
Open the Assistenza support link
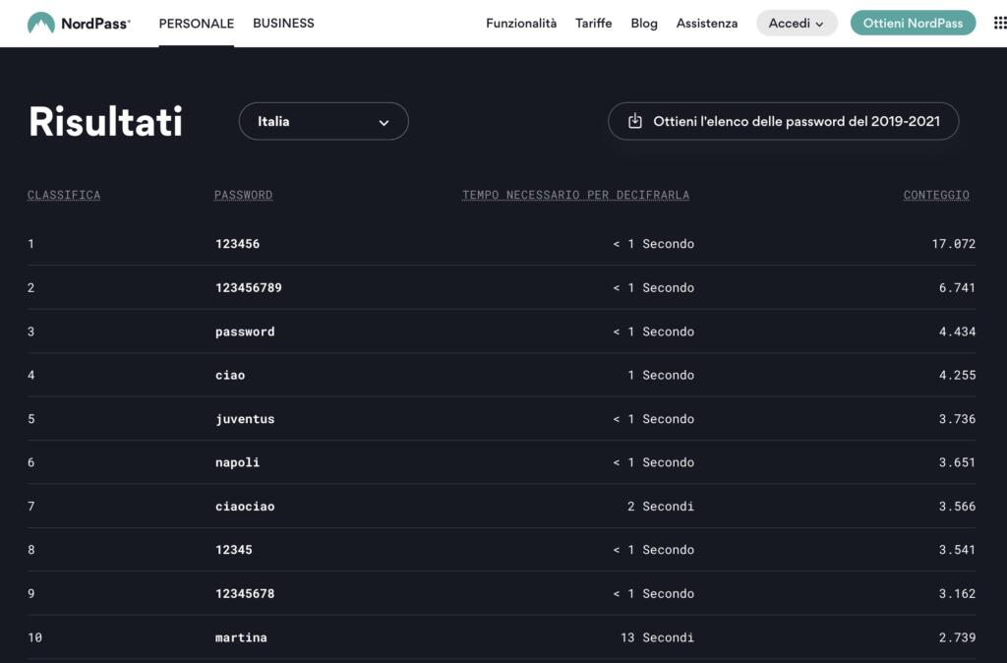(x=706, y=24)
